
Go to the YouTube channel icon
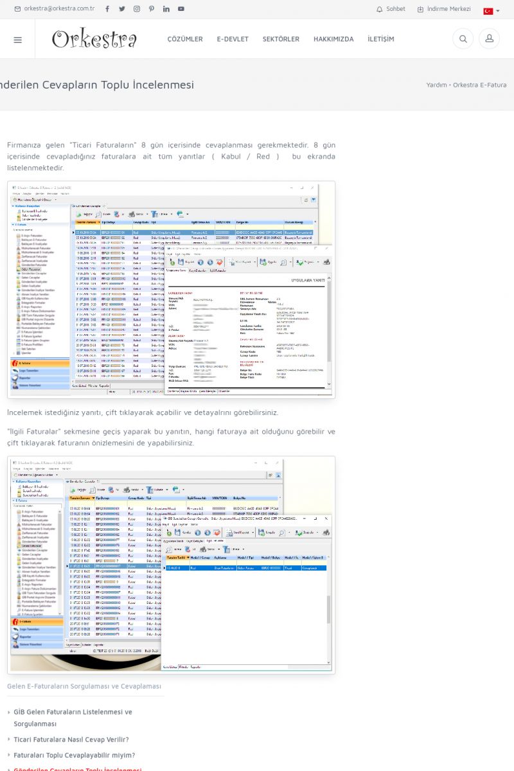[181, 9]
